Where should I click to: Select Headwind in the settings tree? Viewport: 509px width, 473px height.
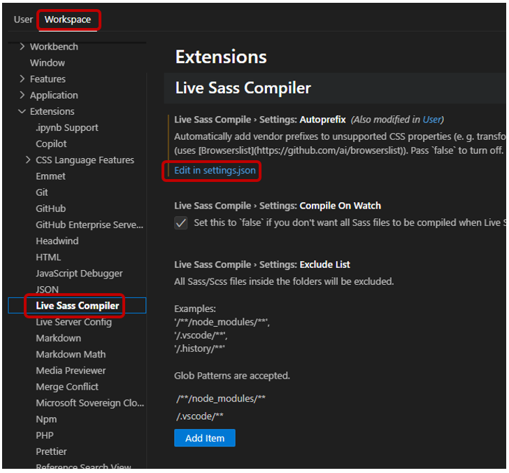point(57,241)
